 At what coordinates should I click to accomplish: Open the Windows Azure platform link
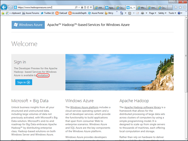click(84, 107)
